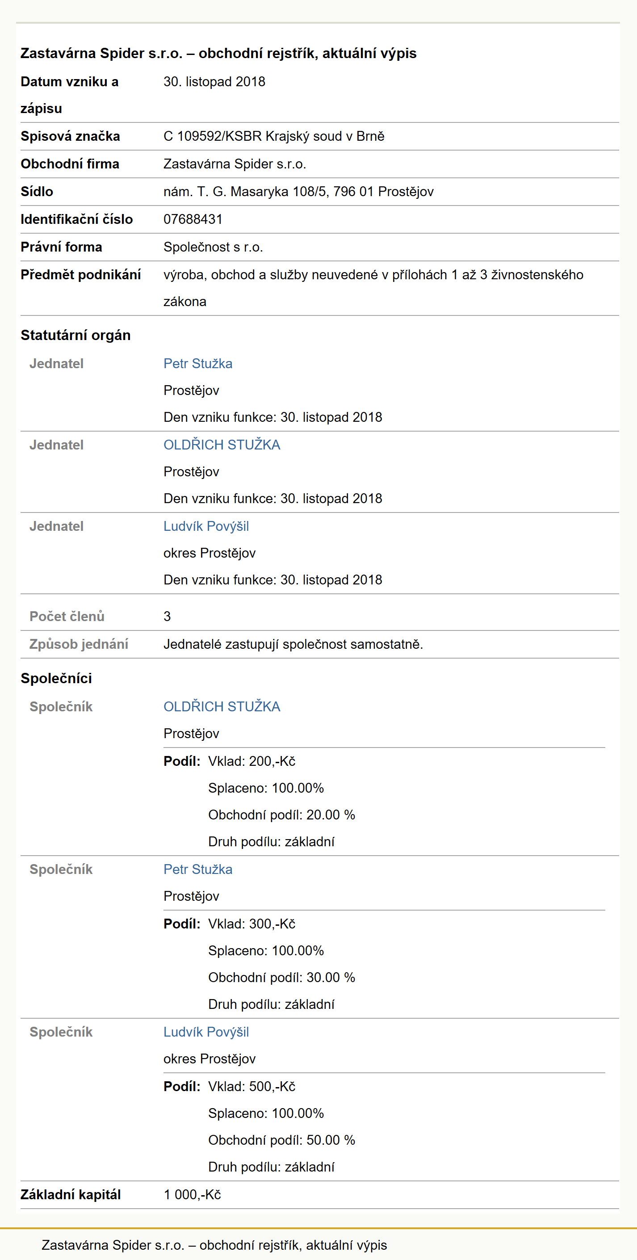Open Ludvík Povýšil link under Společník

[x=206, y=1032]
